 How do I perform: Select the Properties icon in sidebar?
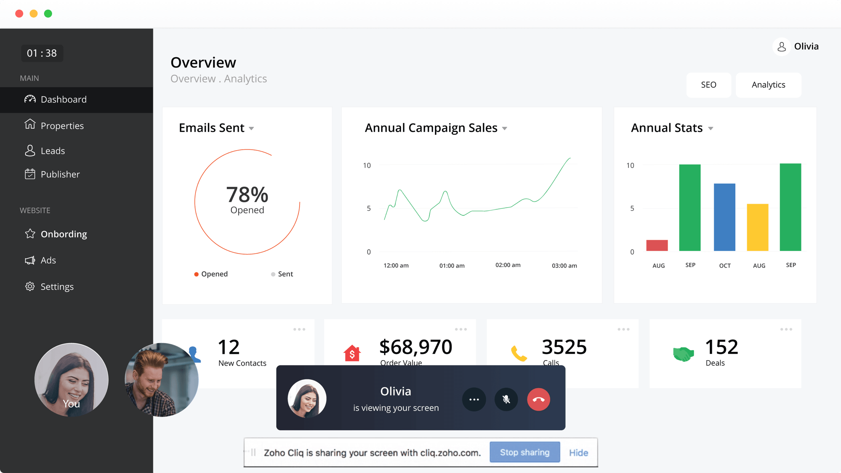(x=30, y=124)
